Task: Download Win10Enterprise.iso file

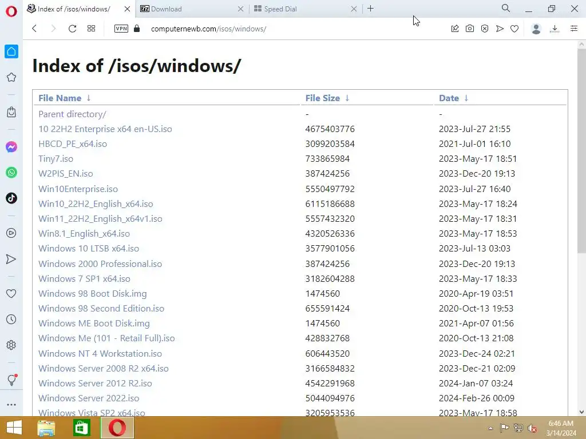Action: tap(78, 189)
